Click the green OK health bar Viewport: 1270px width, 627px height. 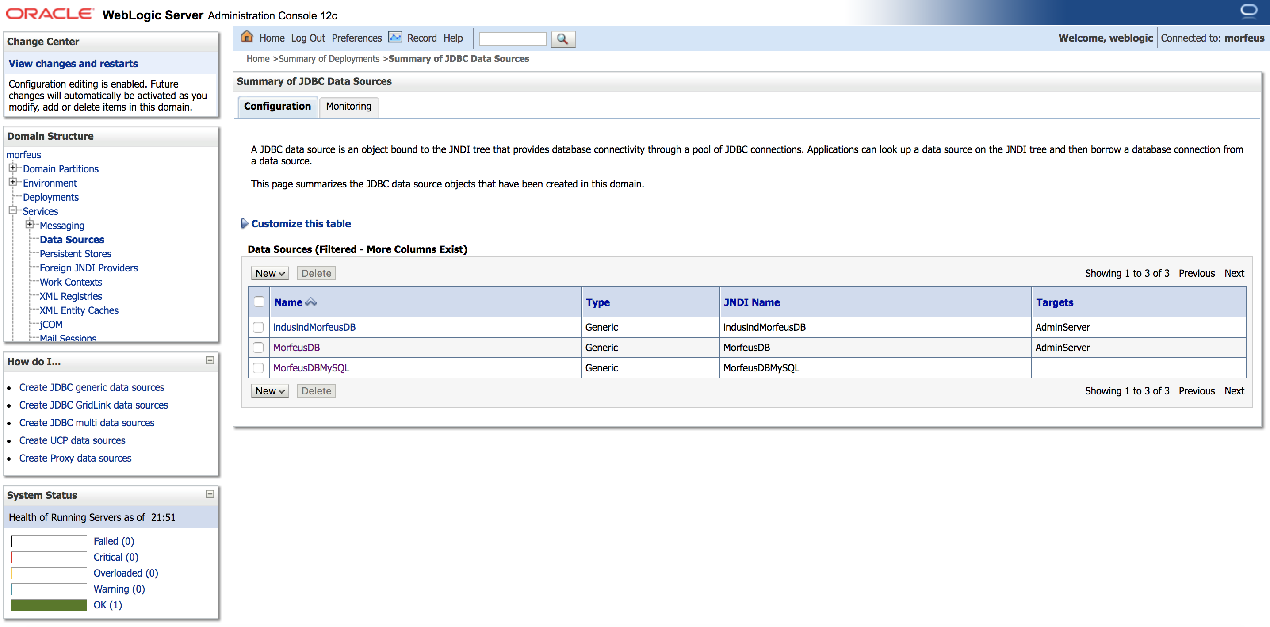click(48, 605)
